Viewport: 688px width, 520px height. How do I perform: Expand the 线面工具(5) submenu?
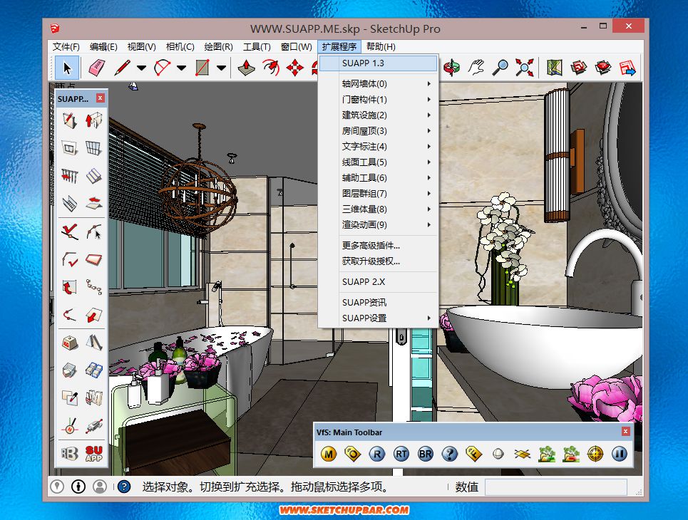(379, 162)
